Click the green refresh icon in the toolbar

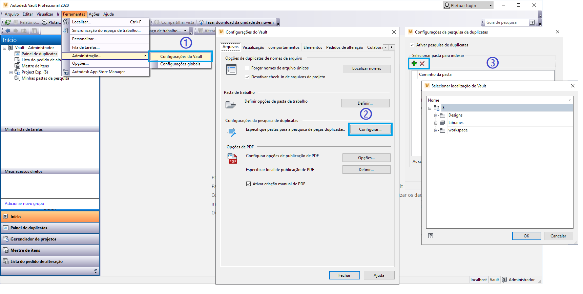click(x=8, y=22)
